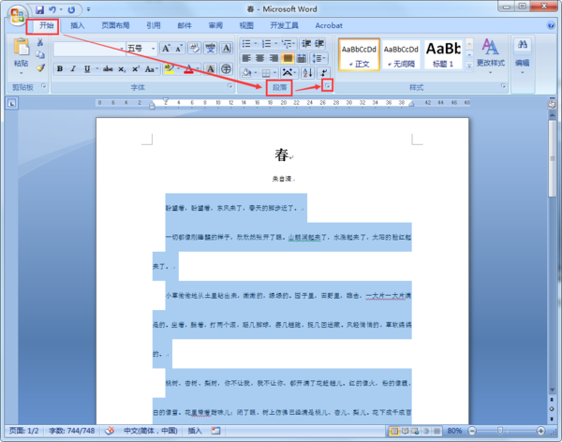Click the Clear Formatting icon
Screen dimensions: 562x442
[195, 48]
